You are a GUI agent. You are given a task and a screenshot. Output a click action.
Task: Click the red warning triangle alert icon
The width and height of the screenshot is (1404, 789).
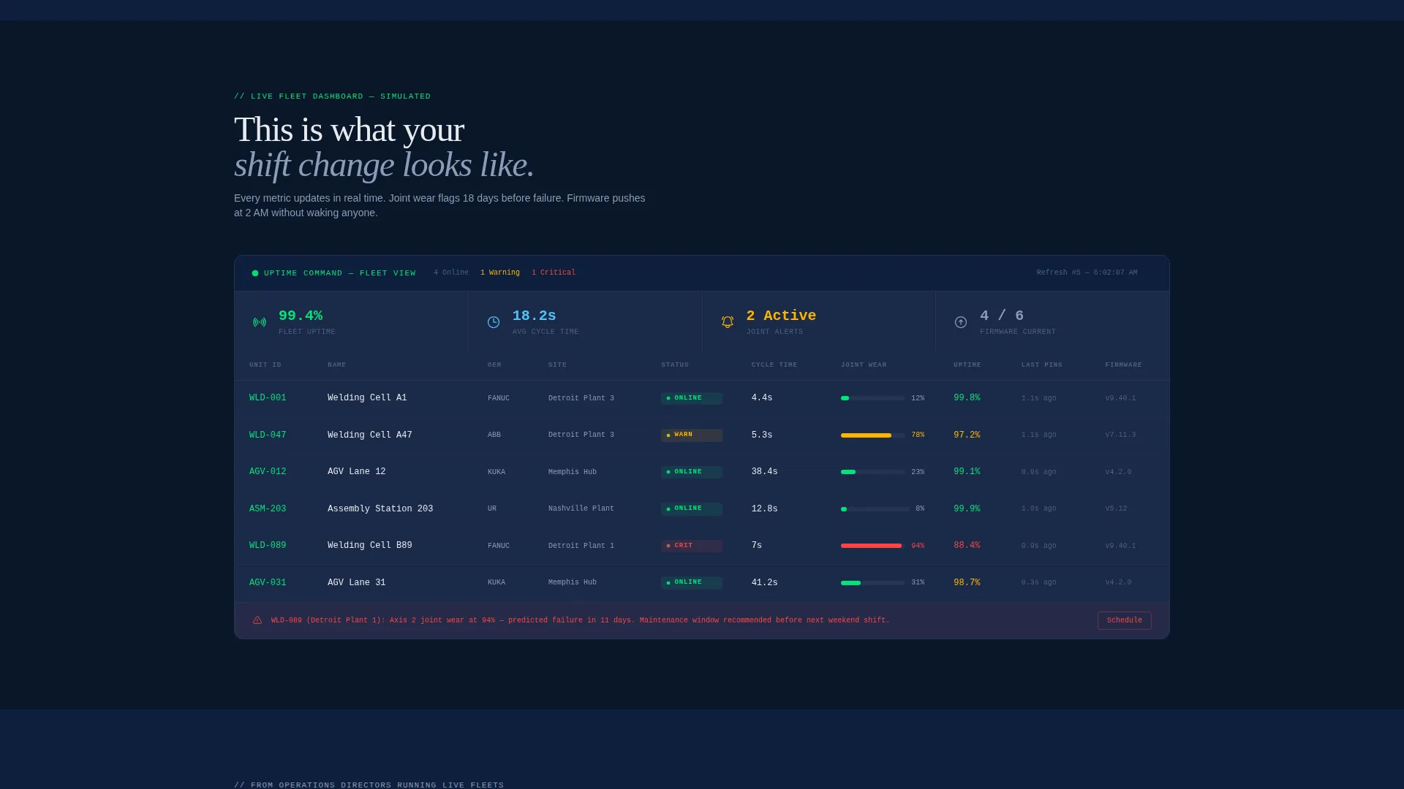tap(257, 620)
